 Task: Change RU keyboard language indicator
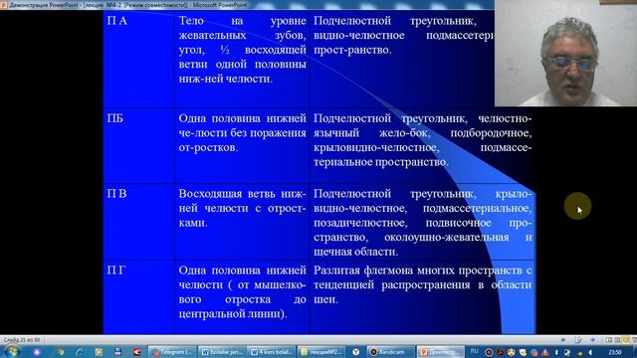pyautogui.click(x=475, y=351)
